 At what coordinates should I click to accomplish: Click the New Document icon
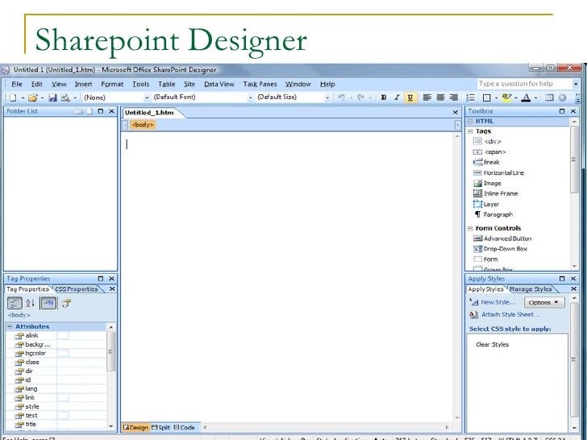coord(13,98)
